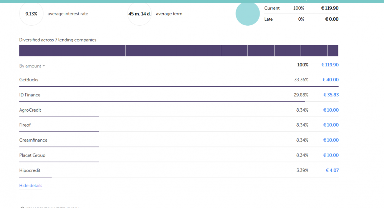Image resolution: width=384 pixels, height=208 pixels.
Task: Click the 'Hide details' link
Action: pyautogui.click(x=31, y=186)
